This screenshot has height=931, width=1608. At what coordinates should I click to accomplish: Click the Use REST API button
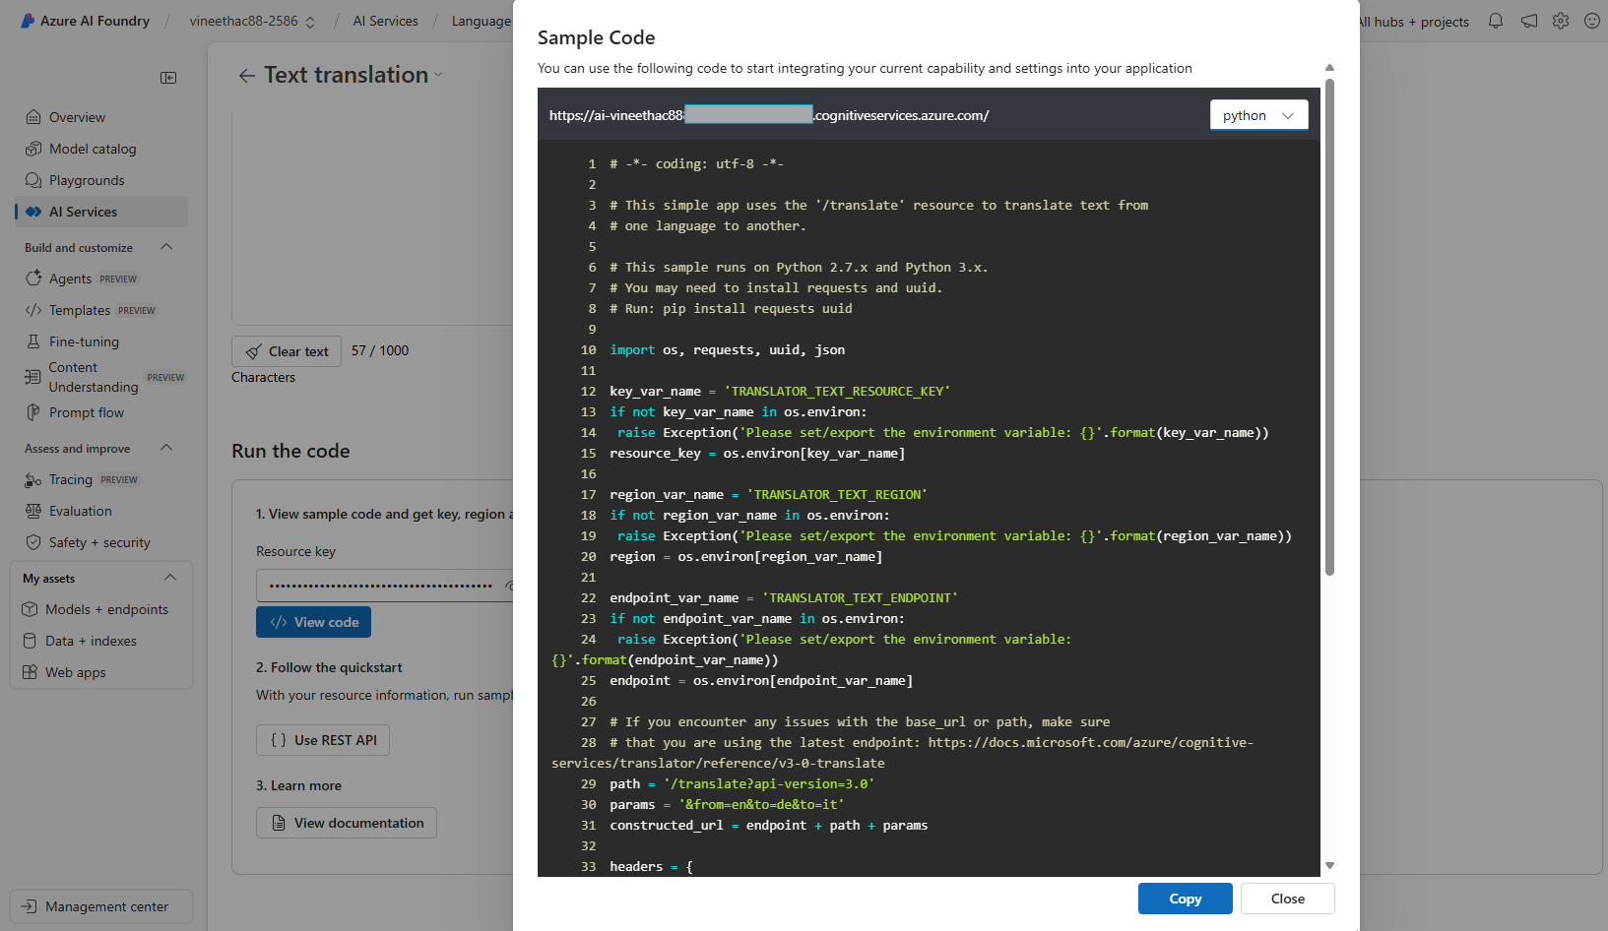pos(323,740)
